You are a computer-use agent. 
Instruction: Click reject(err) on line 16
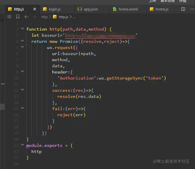(x=71, y=115)
